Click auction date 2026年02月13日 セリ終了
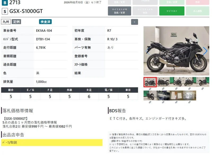The width and height of the screenshot is (212, 159). (x=83, y=2)
